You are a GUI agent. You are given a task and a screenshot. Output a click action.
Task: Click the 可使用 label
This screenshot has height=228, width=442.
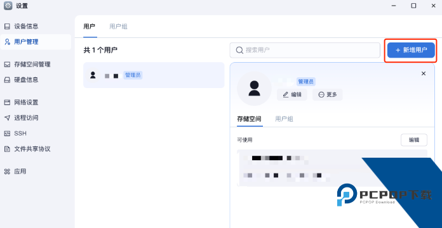pyautogui.click(x=244, y=140)
